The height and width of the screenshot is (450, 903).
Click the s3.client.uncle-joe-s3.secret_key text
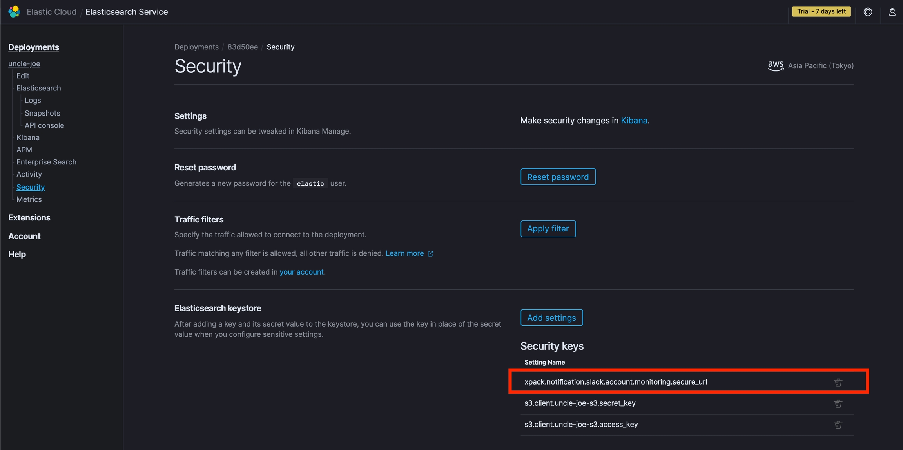580,403
